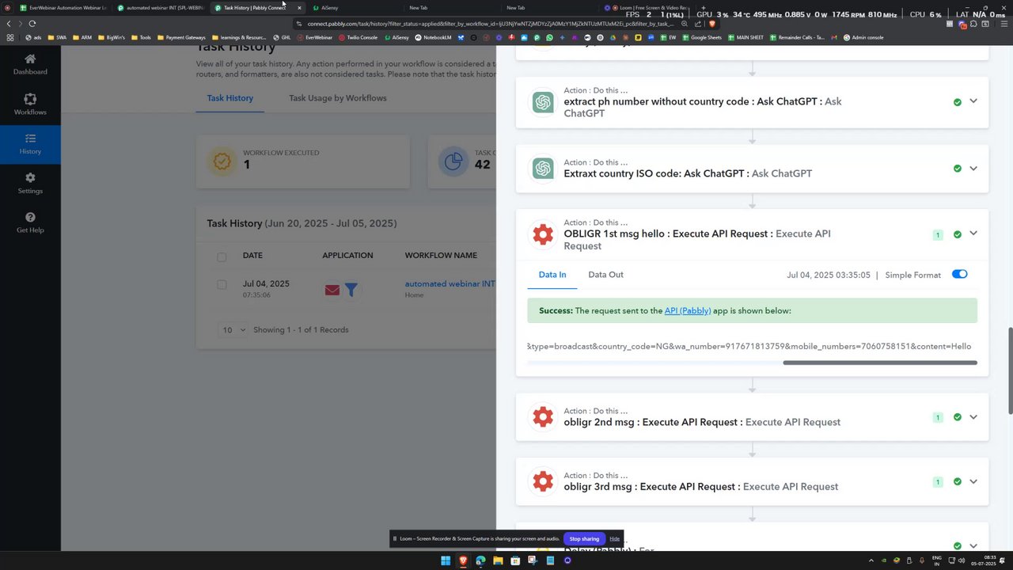Click the Workflow Executed badge icon
This screenshot has height=570, width=1013.
tap(222, 161)
